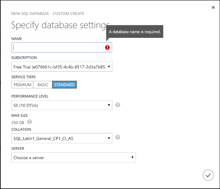Image resolution: width=220 pixels, height=189 pixels.
Task: Click the error icon in the NAME field
Action: (x=107, y=47)
